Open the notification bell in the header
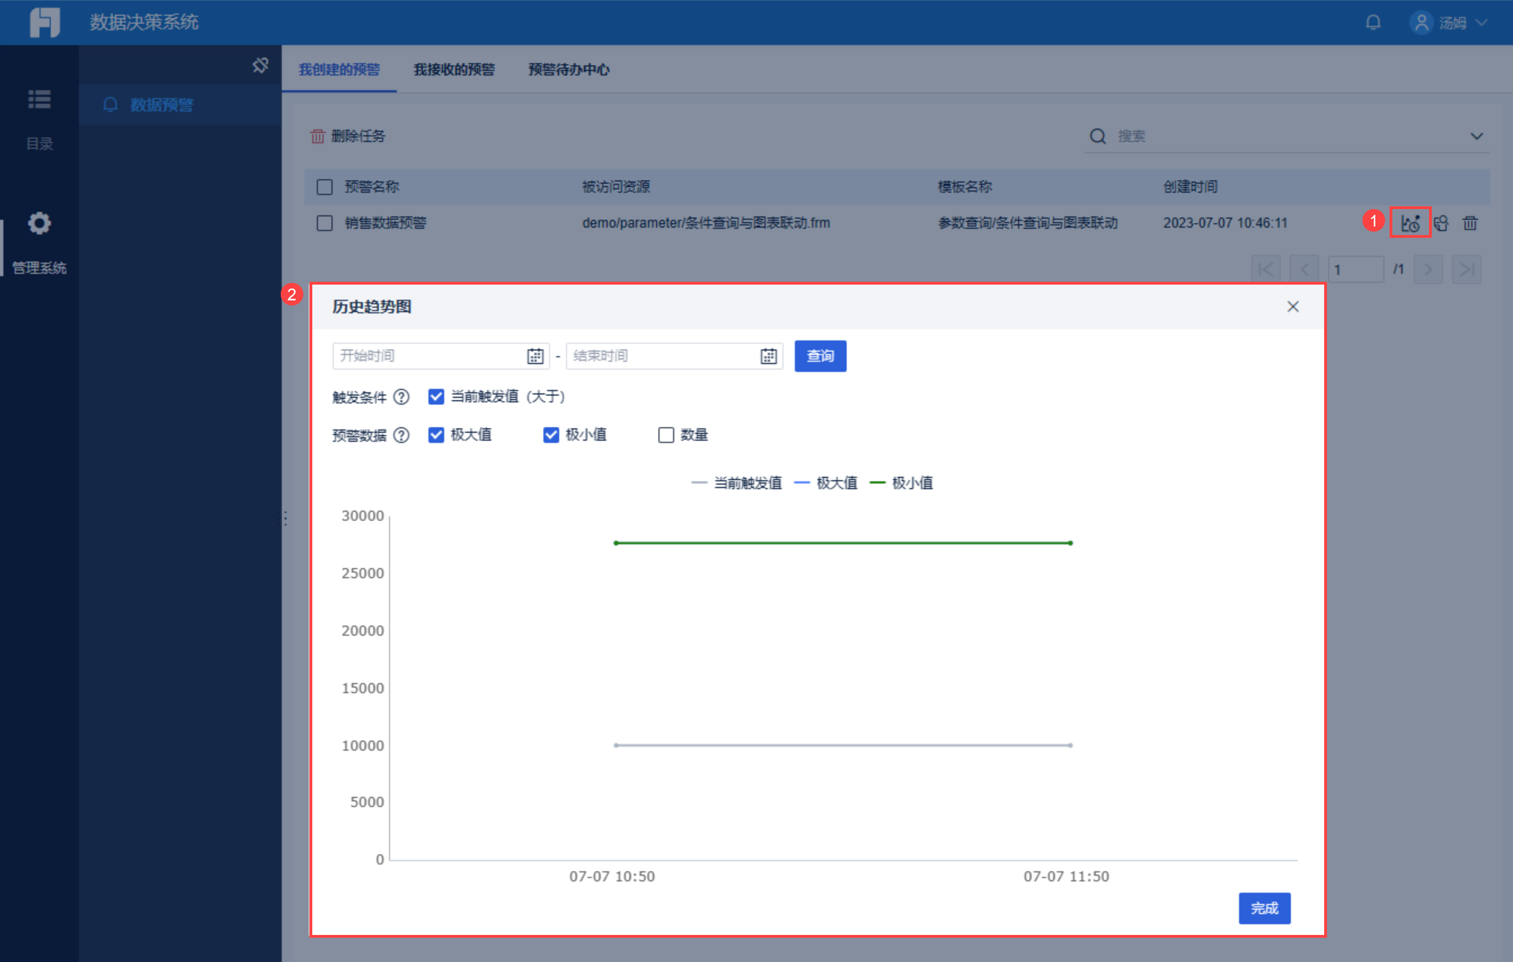 1373,23
